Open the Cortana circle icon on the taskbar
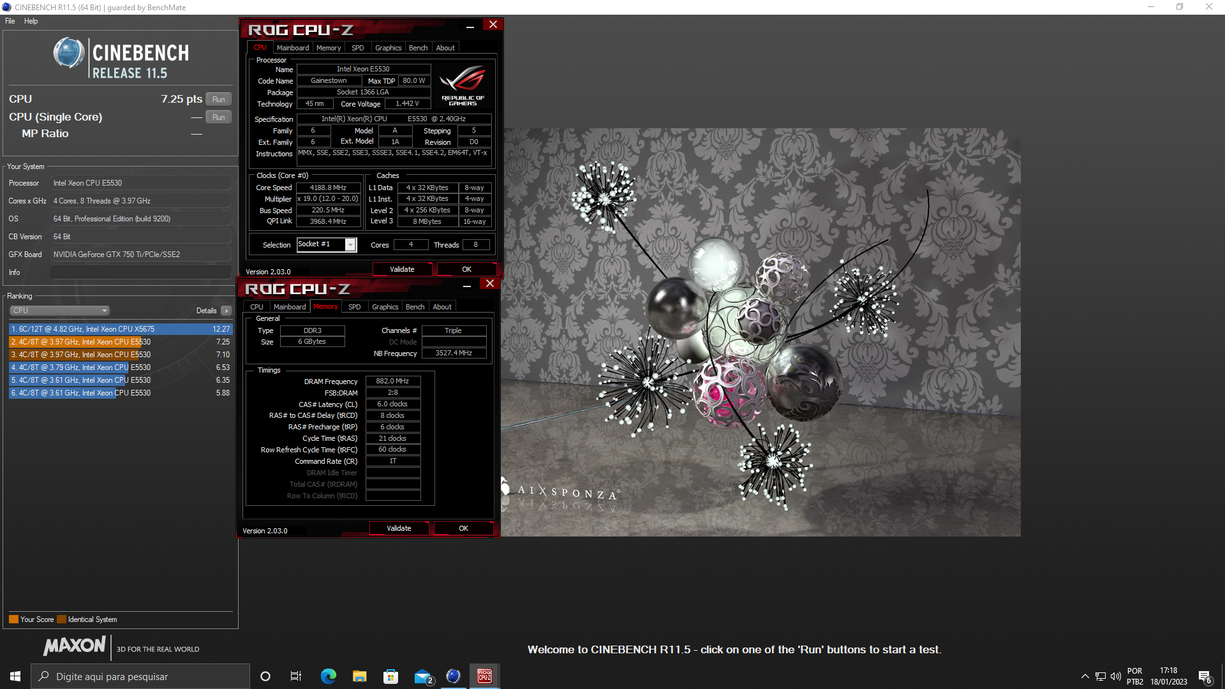The image size is (1225, 689). point(265,676)
